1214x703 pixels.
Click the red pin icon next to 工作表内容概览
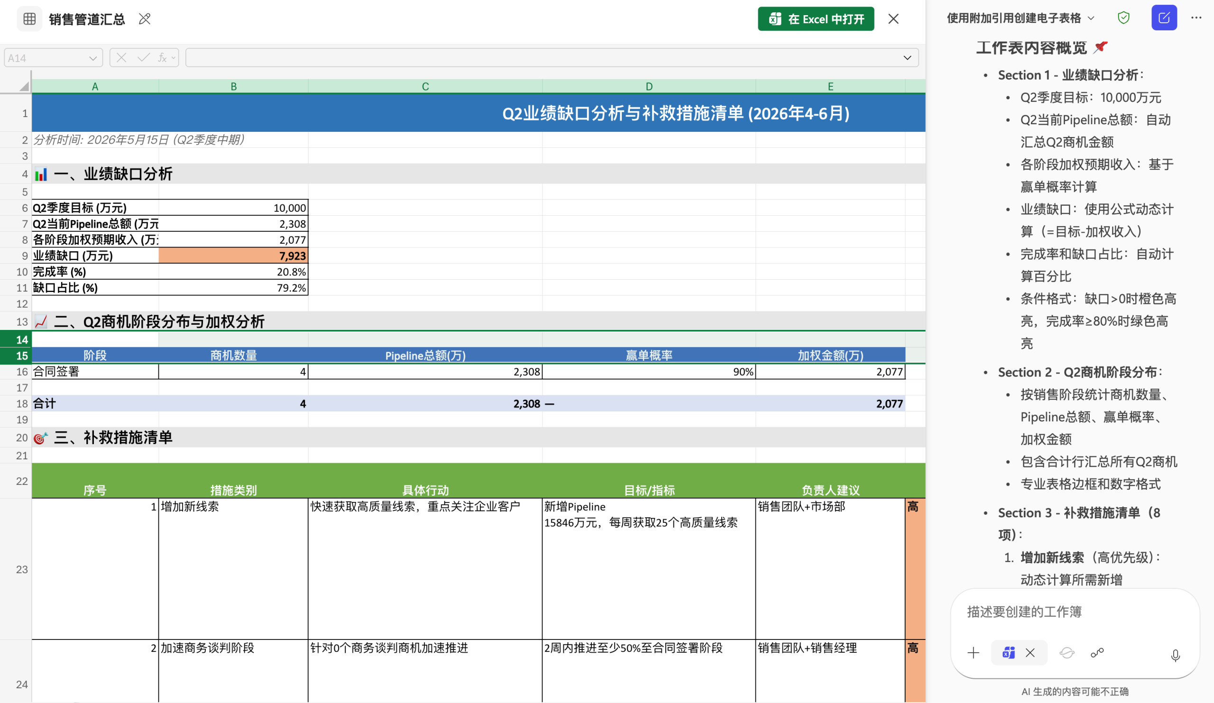point(1100,47)
